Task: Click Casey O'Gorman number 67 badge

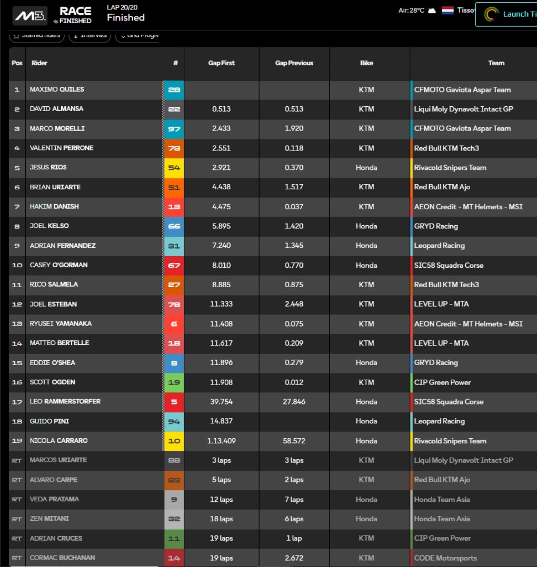Action: click(174, 266)
